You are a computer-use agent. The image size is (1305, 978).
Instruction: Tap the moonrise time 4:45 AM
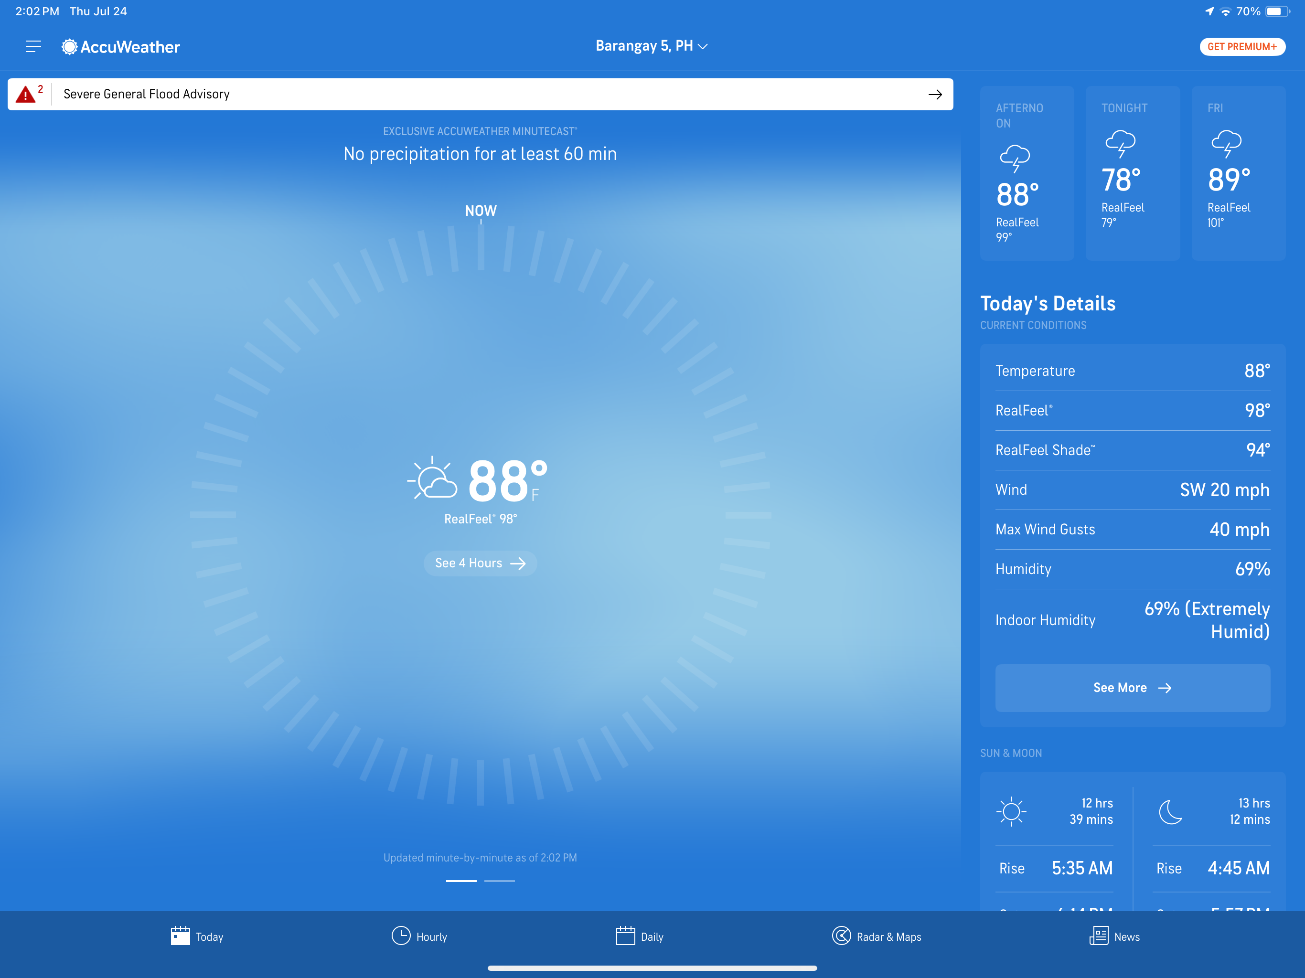pyautogui.click(x=1238, y=868)
